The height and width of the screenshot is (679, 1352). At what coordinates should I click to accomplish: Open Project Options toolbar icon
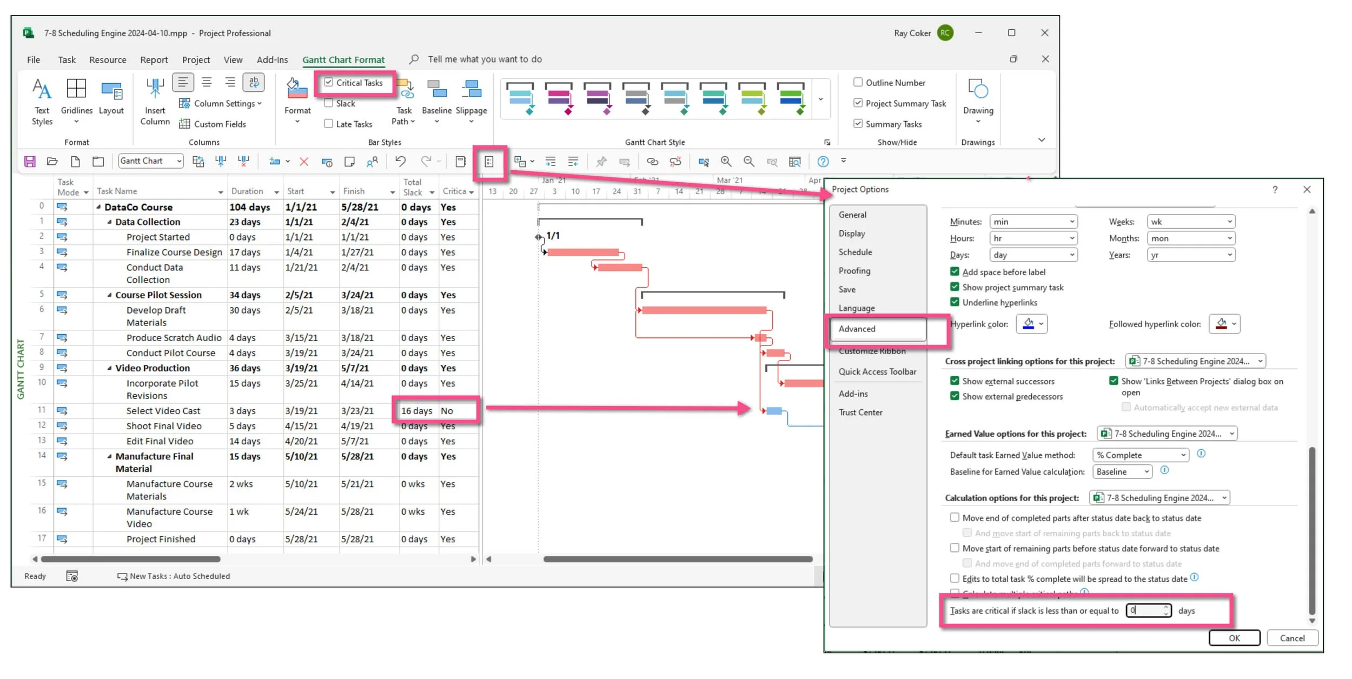coord(489,162)
